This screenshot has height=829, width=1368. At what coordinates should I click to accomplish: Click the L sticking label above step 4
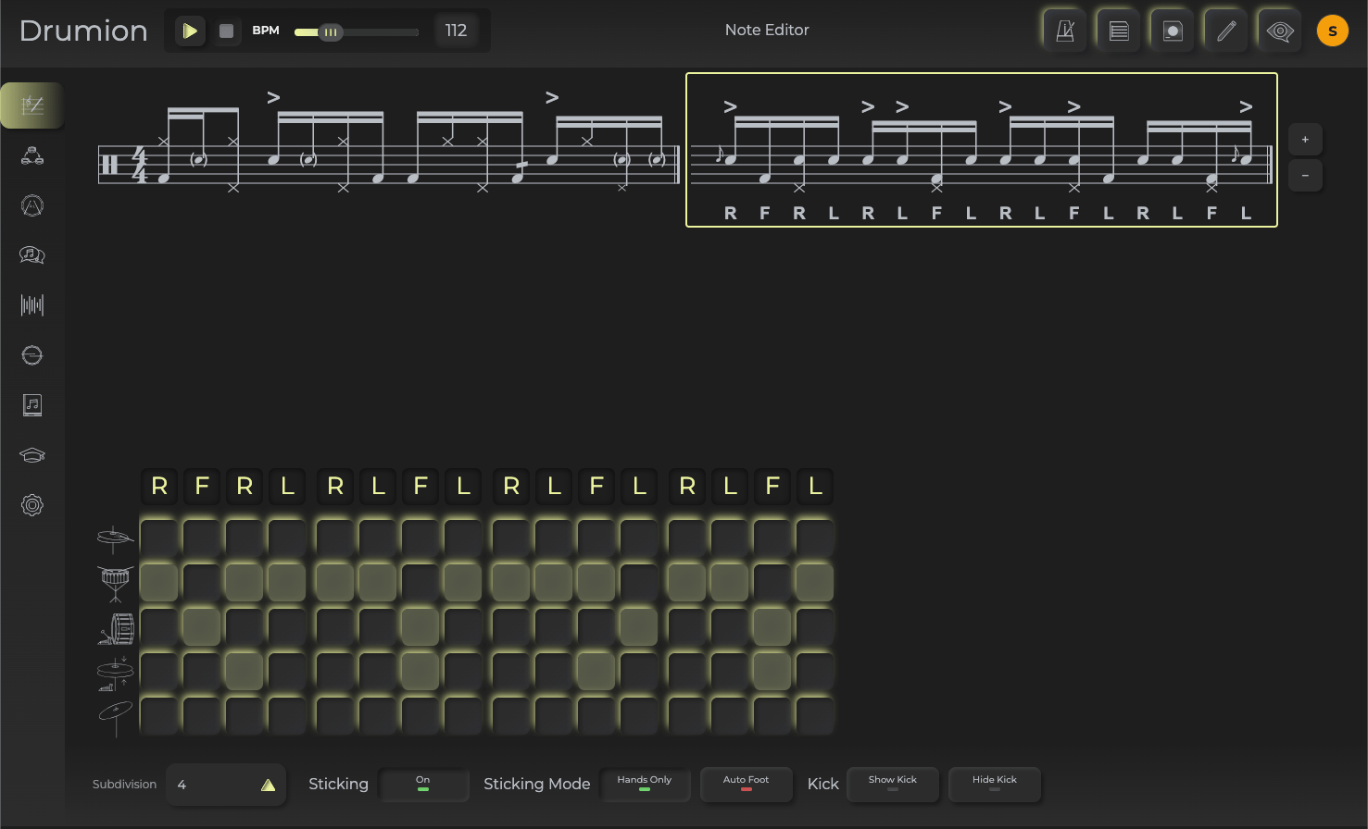(287, 487)
